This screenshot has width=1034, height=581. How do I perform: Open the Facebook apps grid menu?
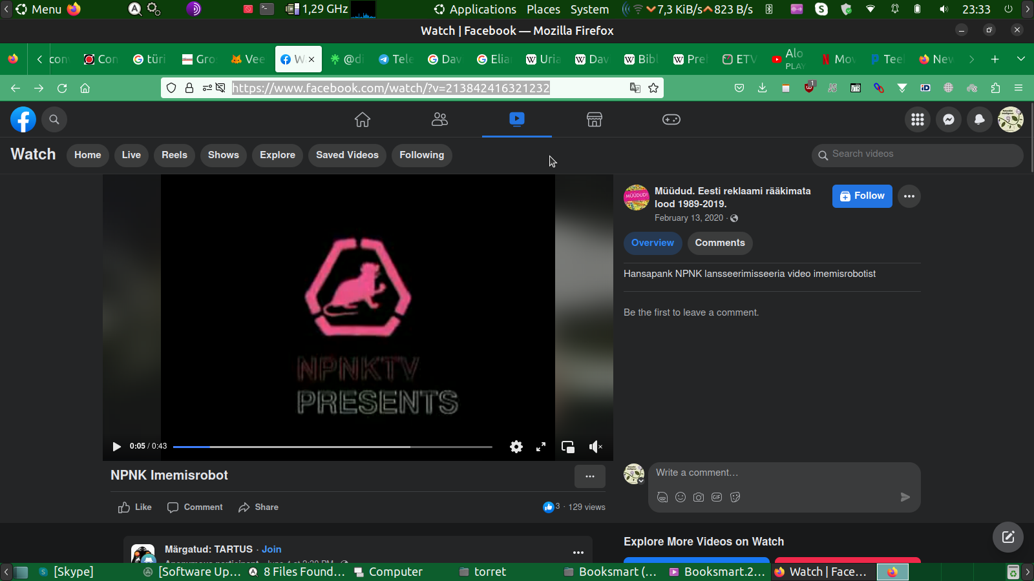[918, 119]
